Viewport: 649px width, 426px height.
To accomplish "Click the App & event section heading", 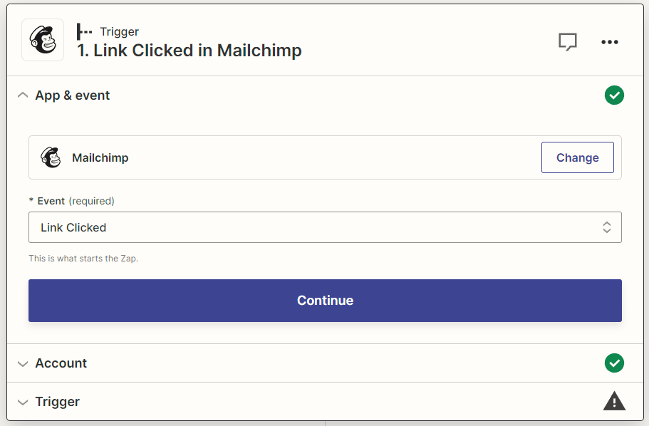I will pos(73,95).
